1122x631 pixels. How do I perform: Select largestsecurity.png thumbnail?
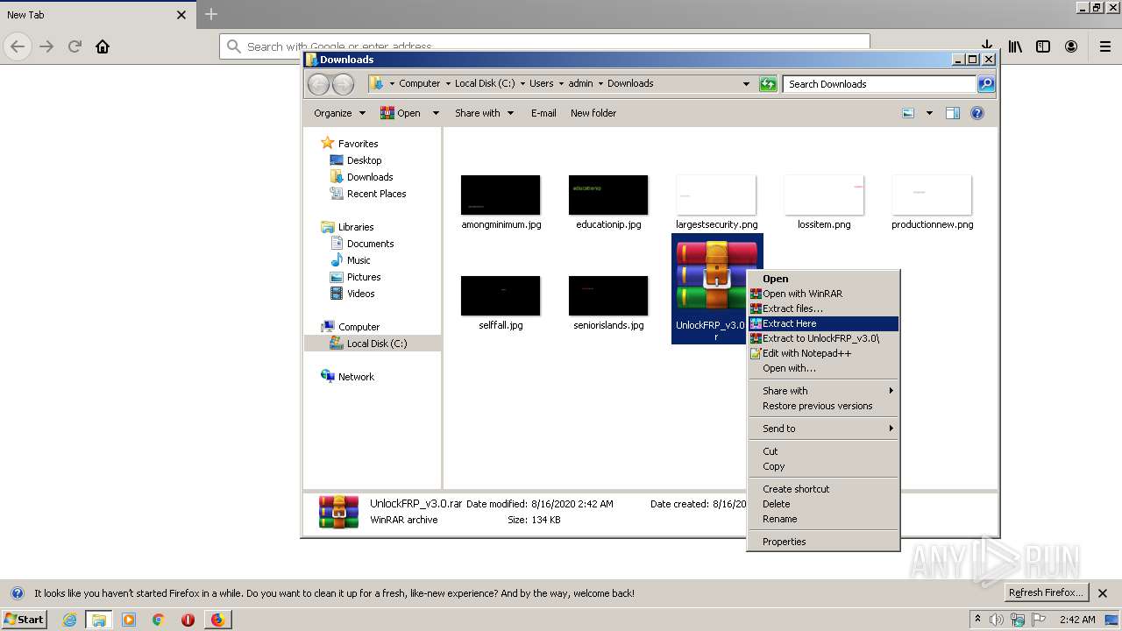(x=716, y=195)
